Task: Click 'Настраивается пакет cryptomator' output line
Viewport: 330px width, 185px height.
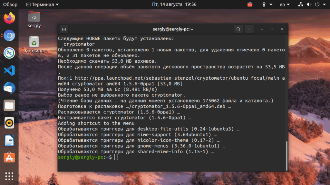Action: 125,118
